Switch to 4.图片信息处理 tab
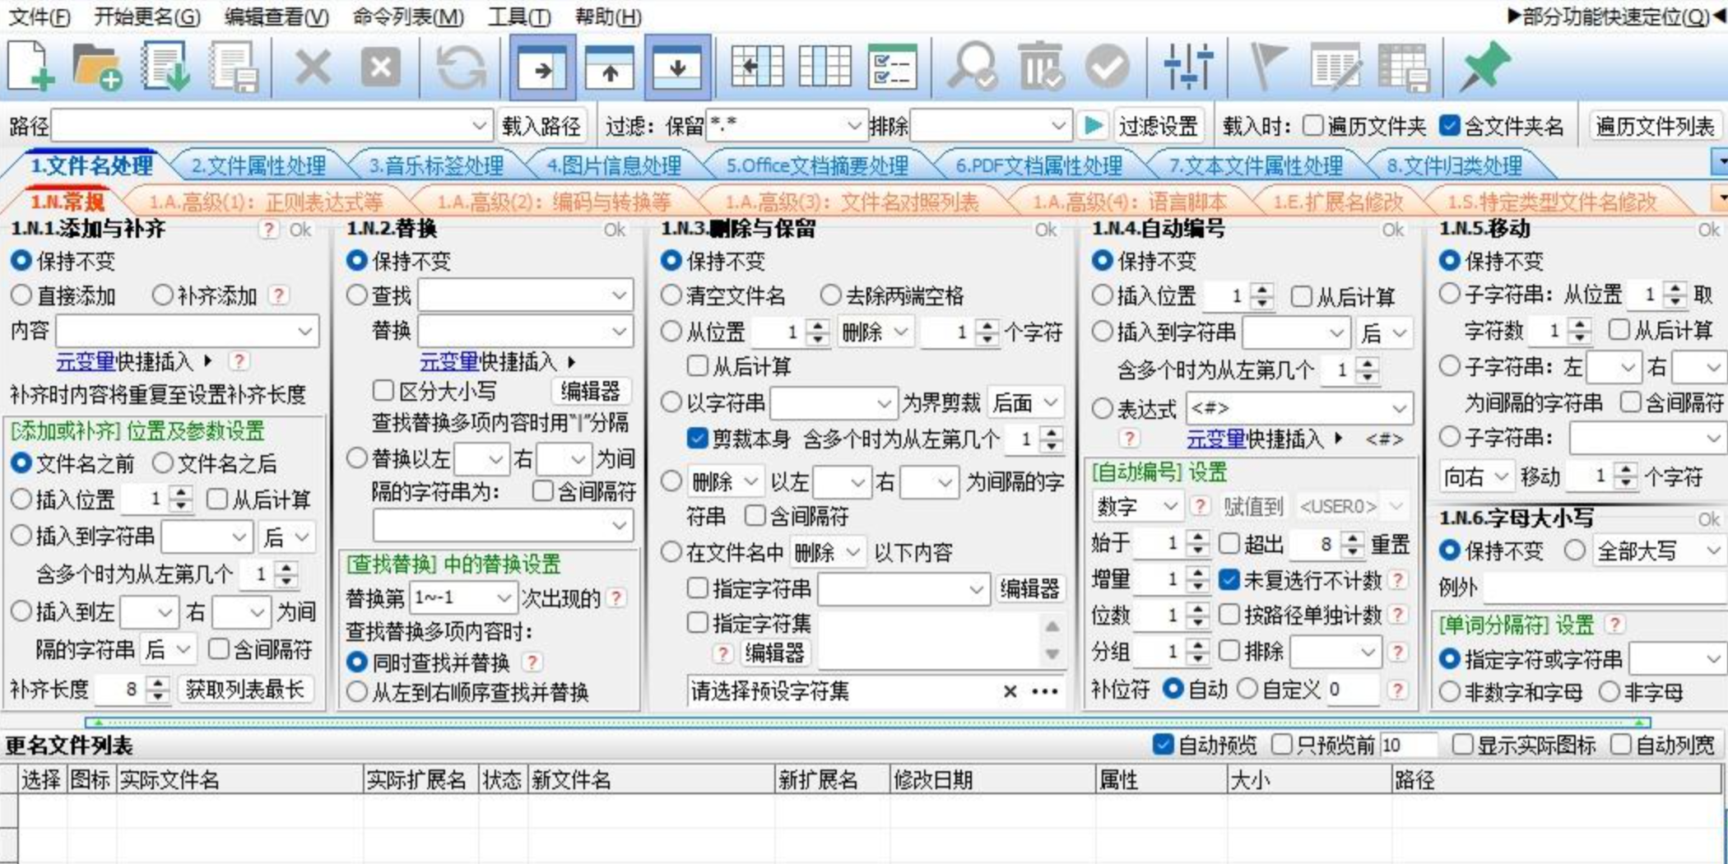 (x=614, y=166)
